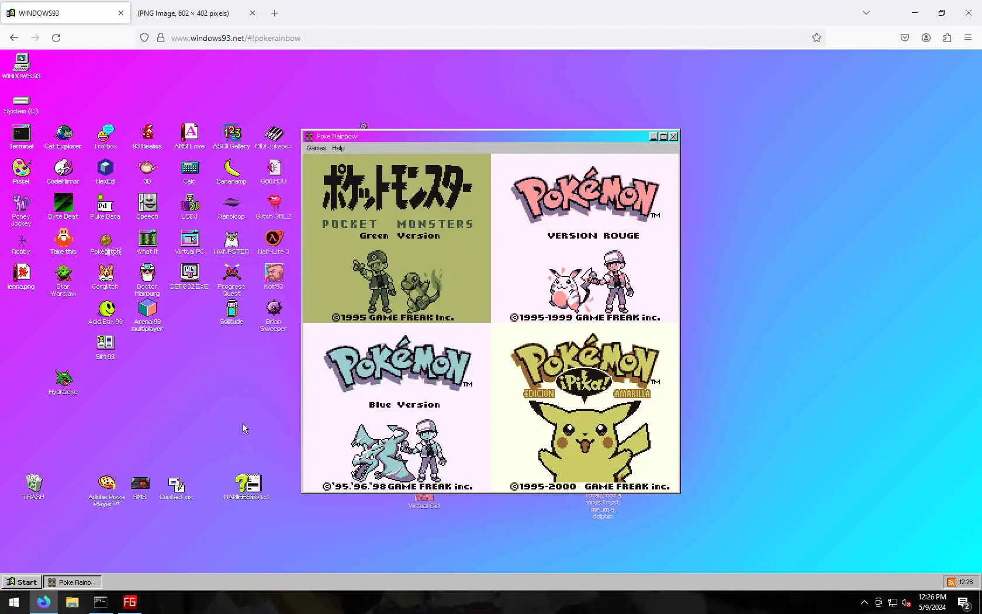The height and width of the screenshot is (614, 982).
Task: Reload the current page
Action: 56,38
